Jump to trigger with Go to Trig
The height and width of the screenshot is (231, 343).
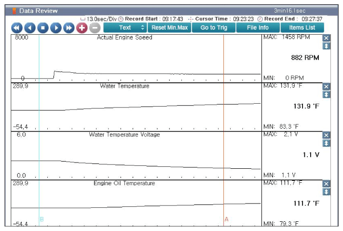214,27
